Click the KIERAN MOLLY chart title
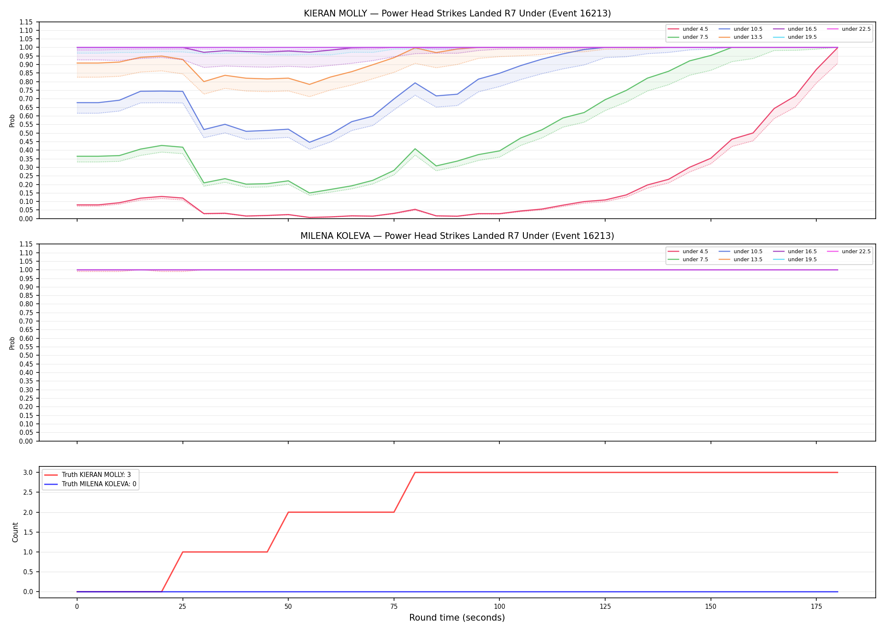Image resolution: width=885 pixels, height=632 pixels. click(x=457, y=13)
